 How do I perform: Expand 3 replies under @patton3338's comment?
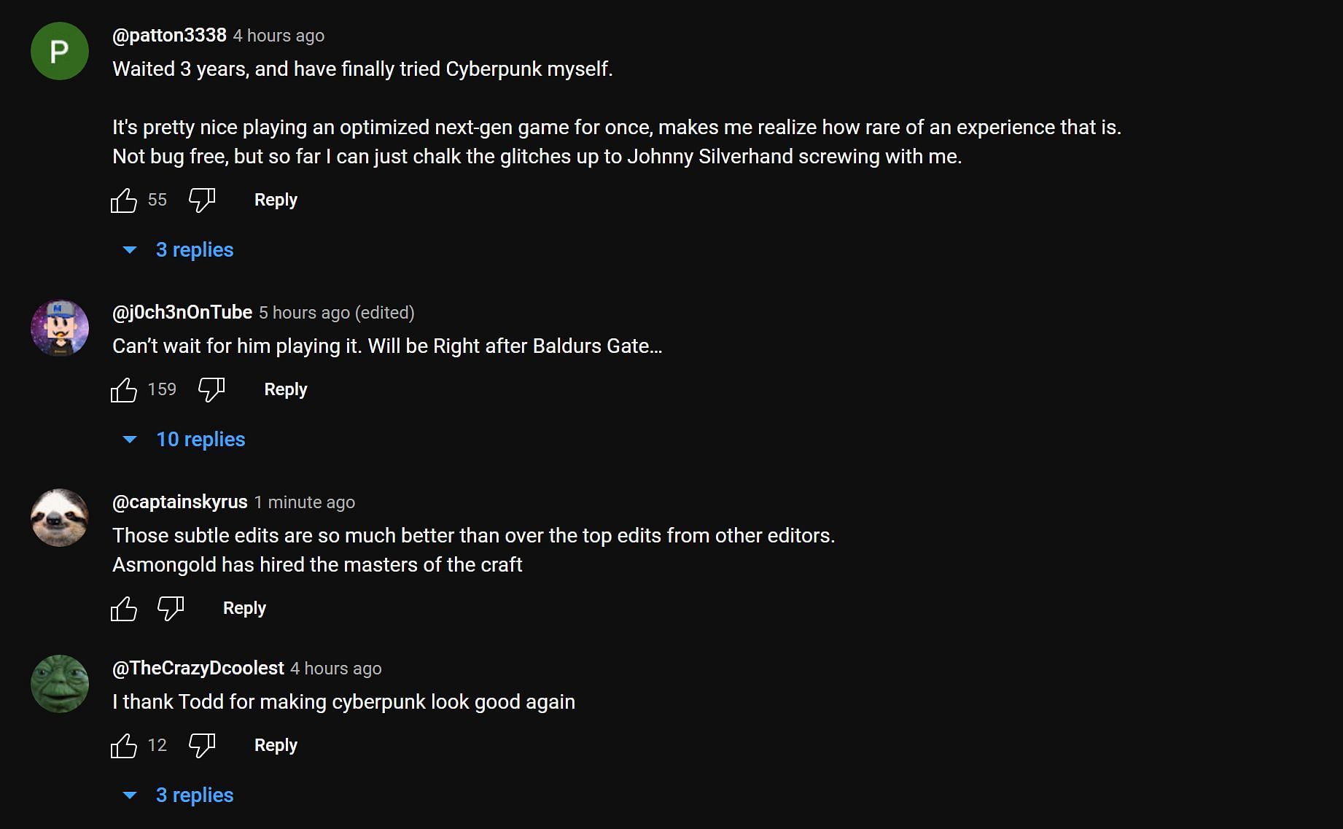coord(194,250)
